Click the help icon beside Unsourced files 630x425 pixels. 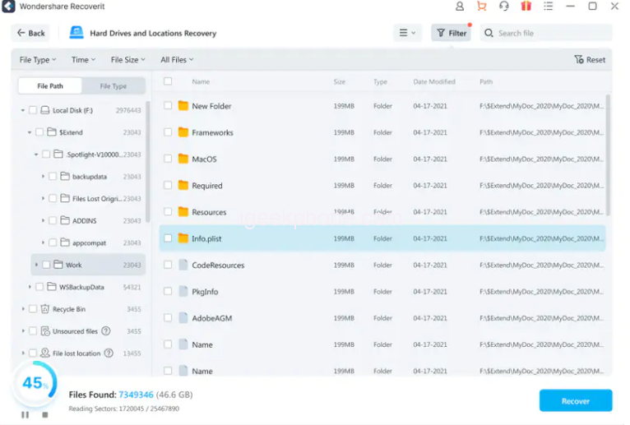(x=105, y=331)
